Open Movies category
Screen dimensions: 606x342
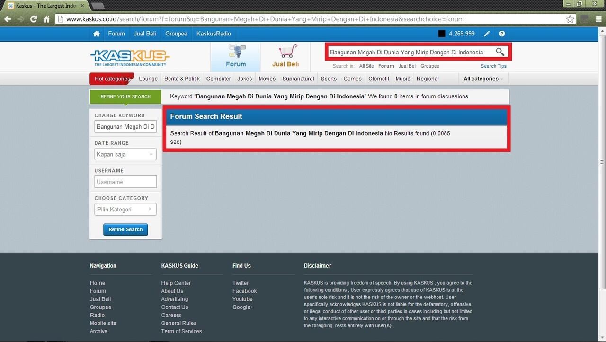[267, 79]
